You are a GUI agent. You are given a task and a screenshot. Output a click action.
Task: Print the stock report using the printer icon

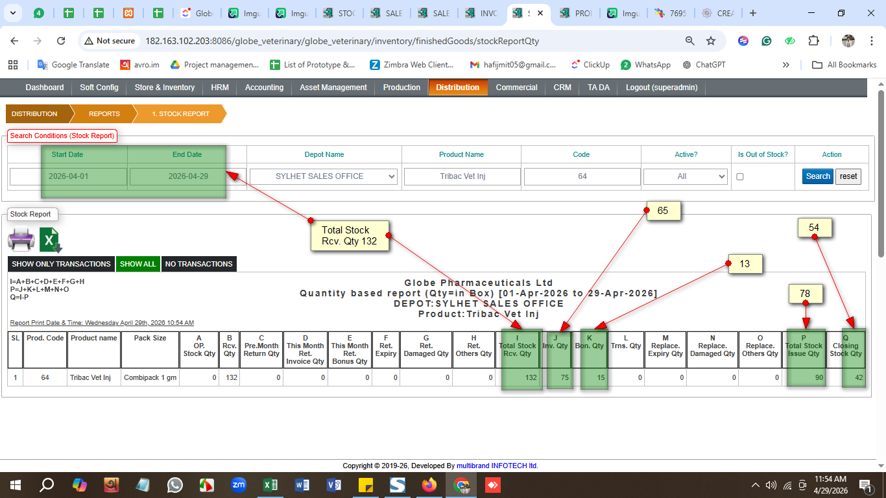[x=21, y=240]
